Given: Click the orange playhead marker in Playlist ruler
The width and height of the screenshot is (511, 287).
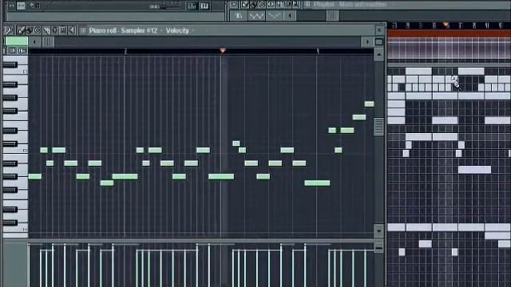Looking at the screenshot, I should [446, 25].
